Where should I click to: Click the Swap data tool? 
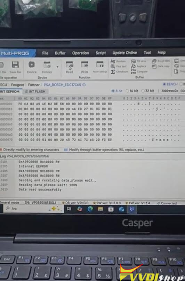coord(161,61)
